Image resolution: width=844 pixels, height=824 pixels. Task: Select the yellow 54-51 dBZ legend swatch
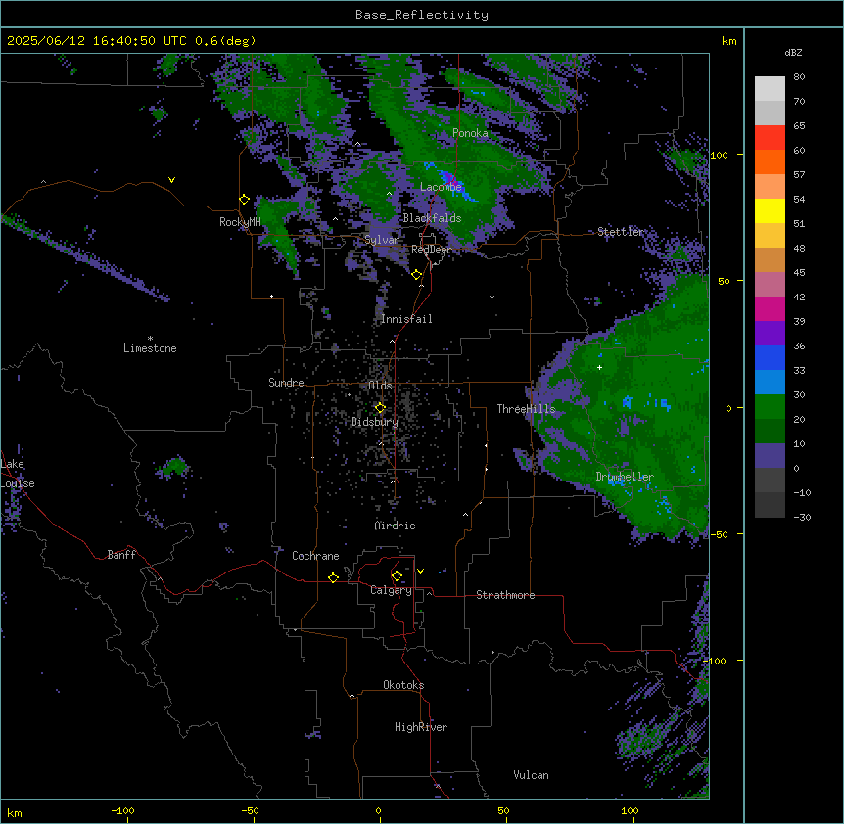pos(770,211)
